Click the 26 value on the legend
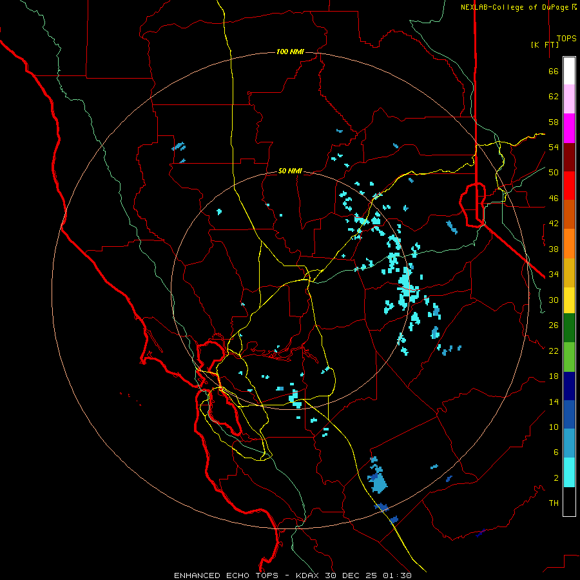 coord(554,325)
